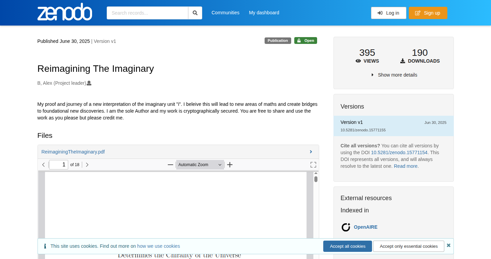491x259 pixels.
Task: Click the 'Jun 30, 2025' version date
Action: click(435, 123)
